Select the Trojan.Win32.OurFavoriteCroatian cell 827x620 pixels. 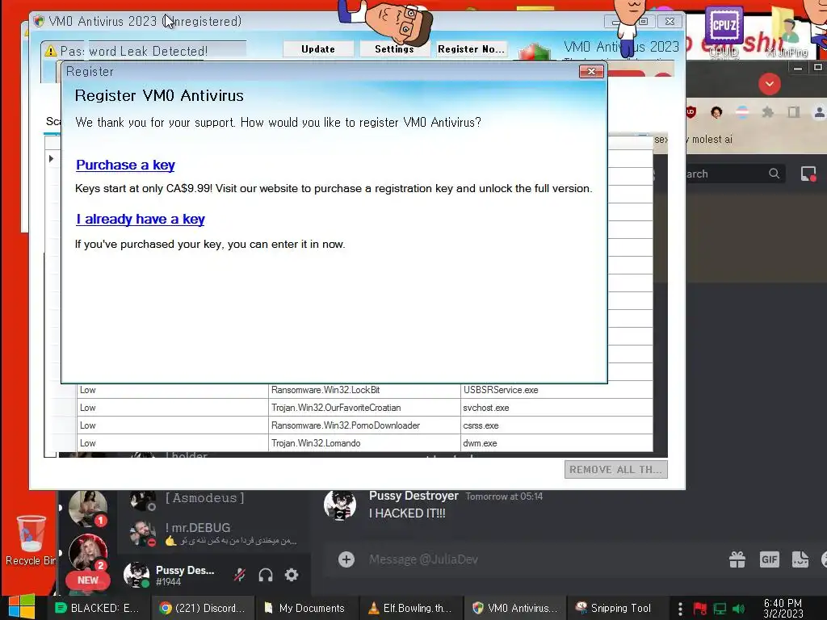tap(364, 408)
